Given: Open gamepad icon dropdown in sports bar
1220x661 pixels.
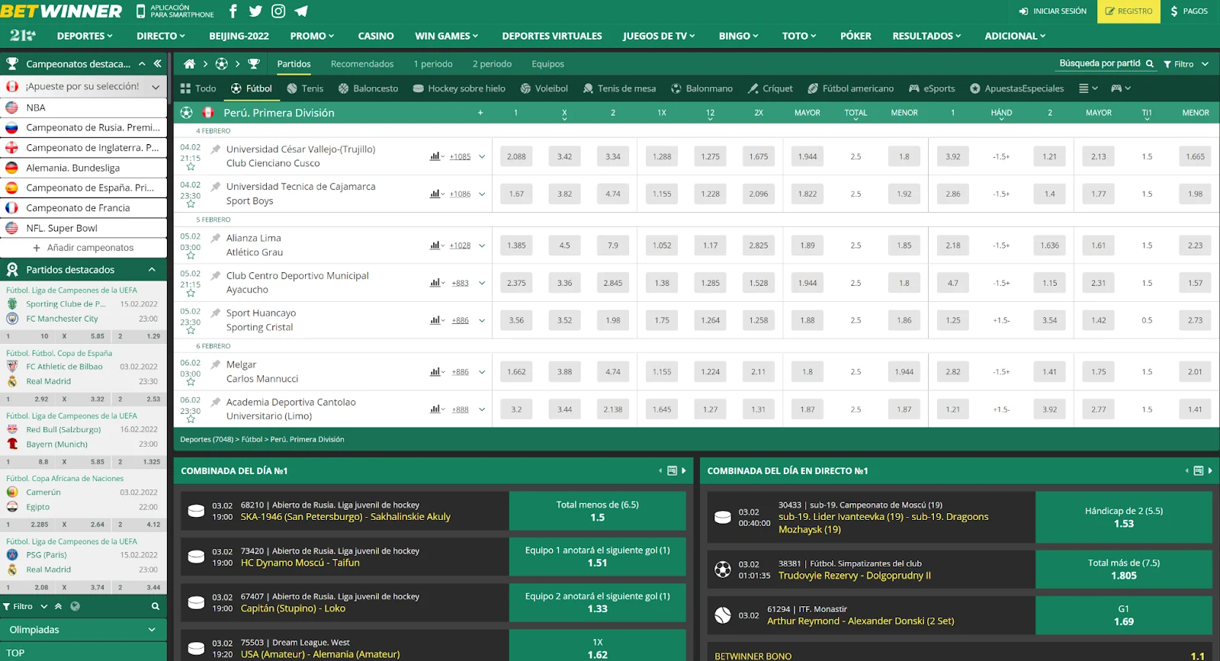Looking at the screenshot, I should (x=1121, y=88).
